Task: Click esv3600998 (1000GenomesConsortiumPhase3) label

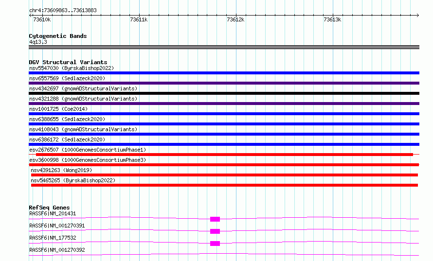Action: pyautogui.click(x=88, y=160)
